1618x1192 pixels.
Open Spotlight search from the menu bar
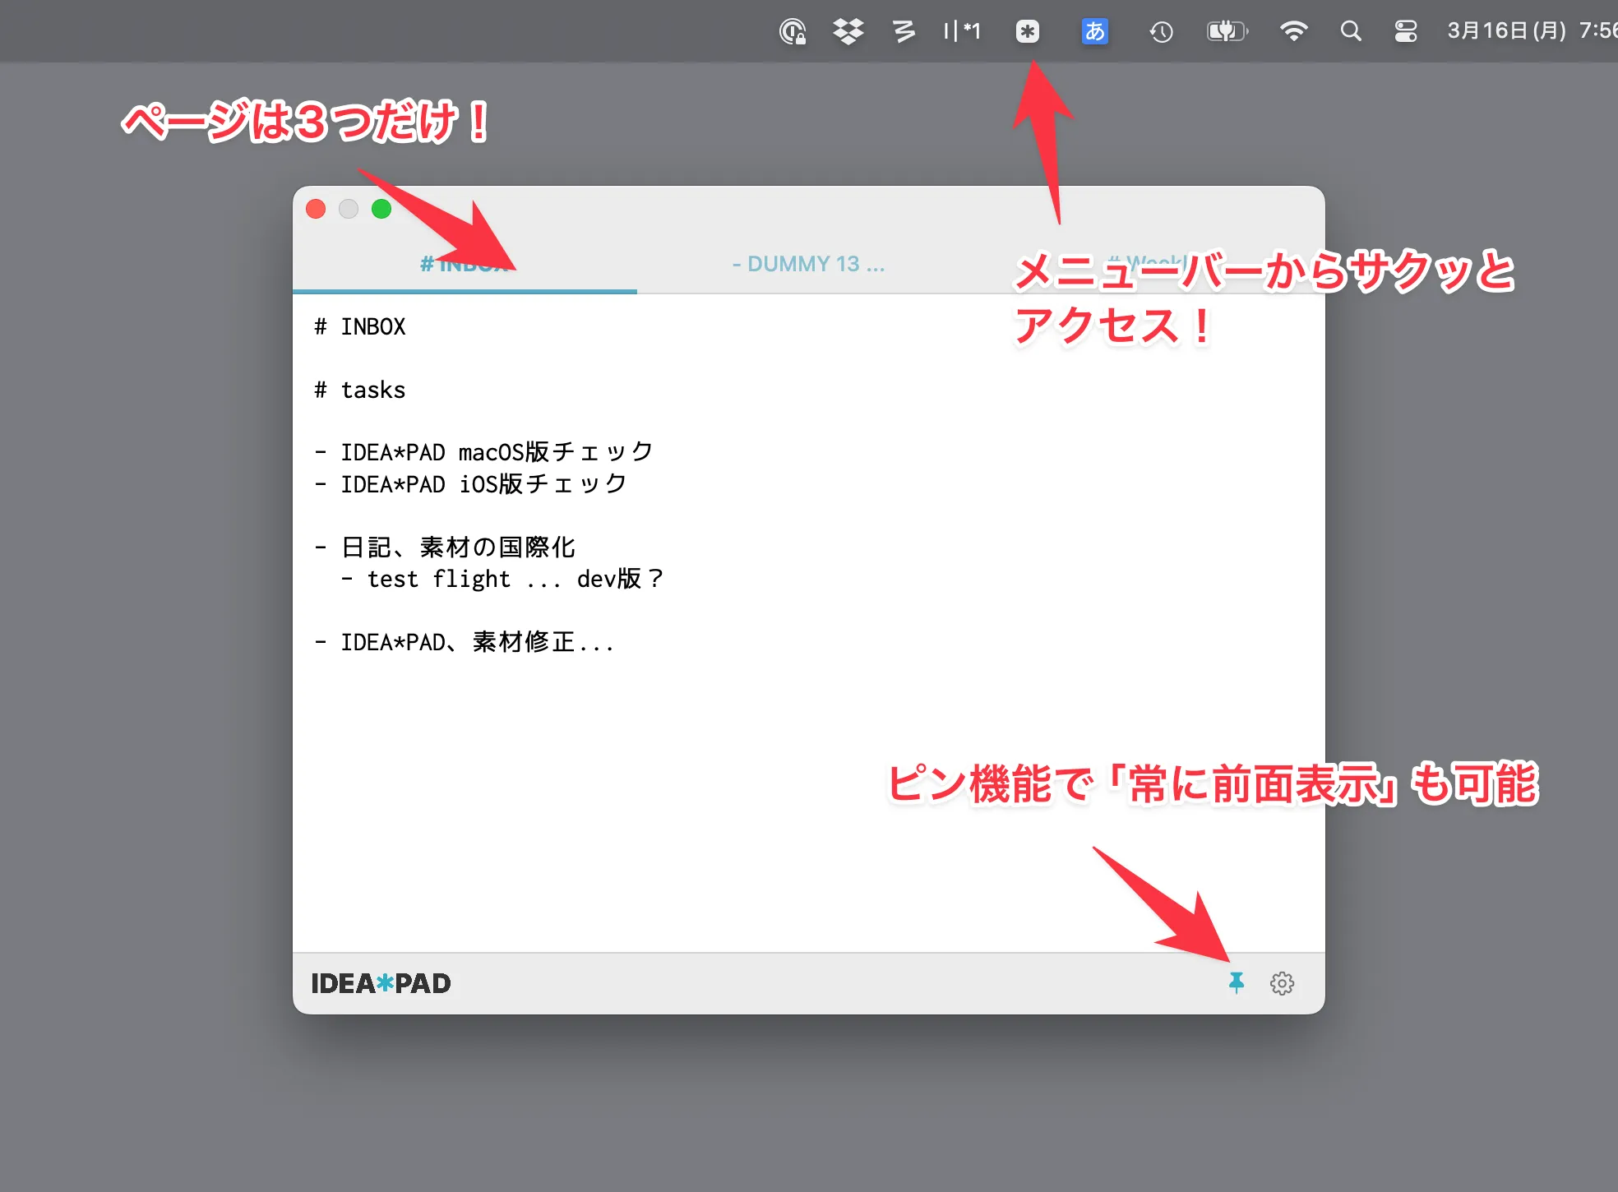point(1351,31)
